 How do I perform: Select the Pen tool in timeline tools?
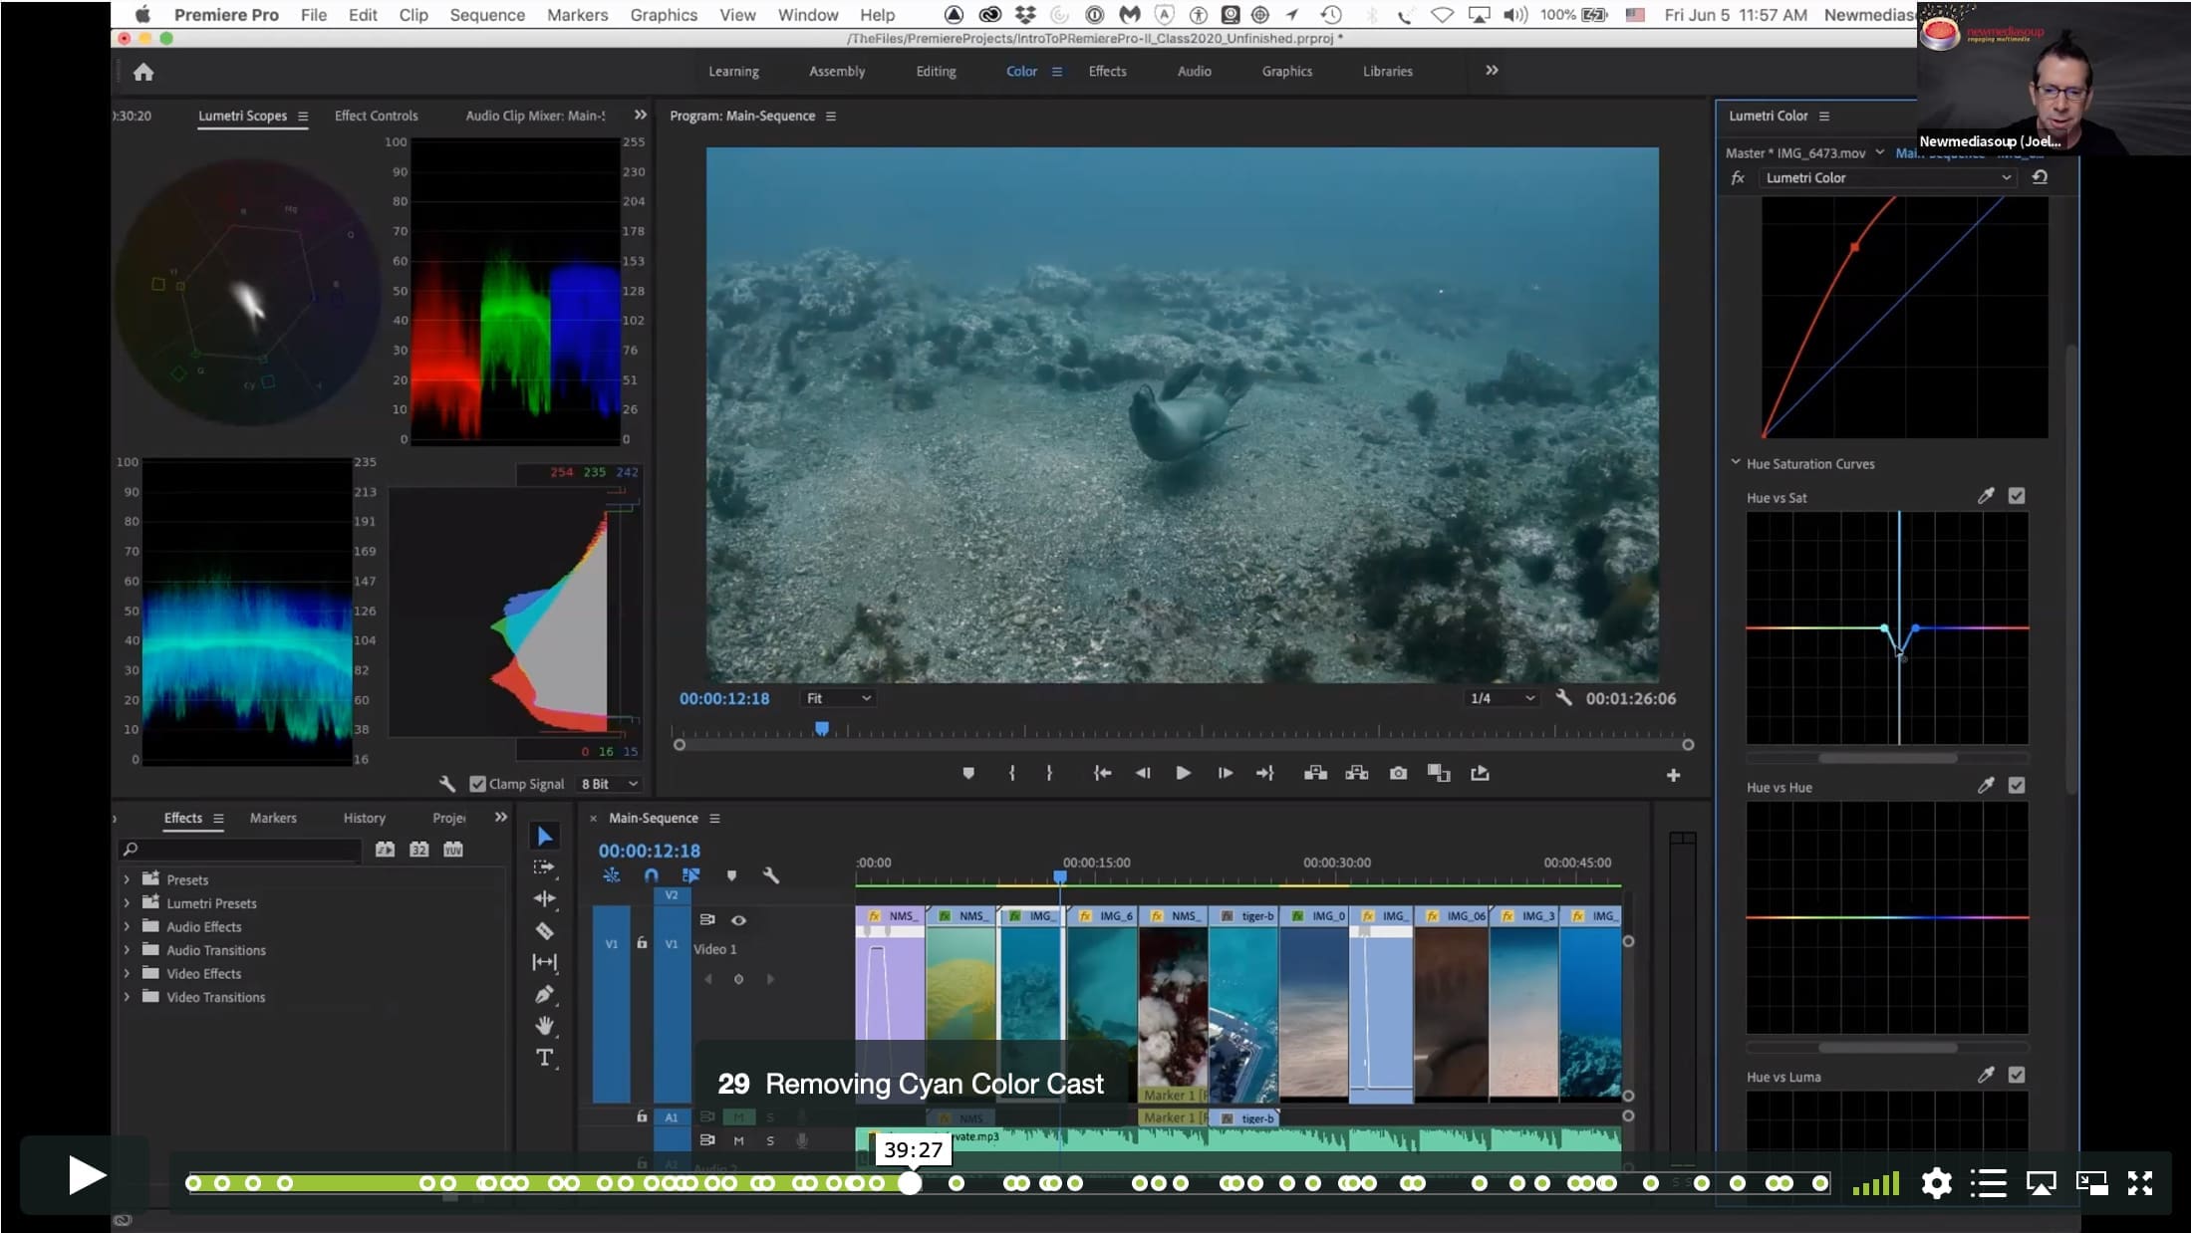click(x=544, y=994)
